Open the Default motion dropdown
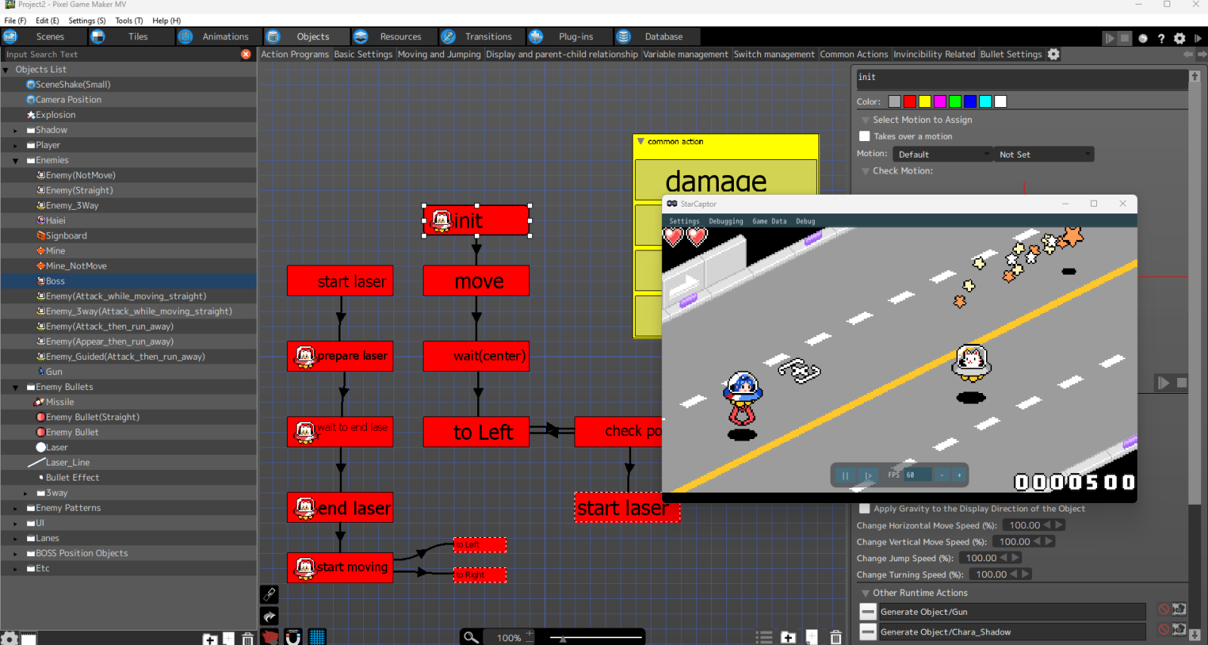Image resolution: width=1208 pixels, height=645 pixels. point(942,155)
